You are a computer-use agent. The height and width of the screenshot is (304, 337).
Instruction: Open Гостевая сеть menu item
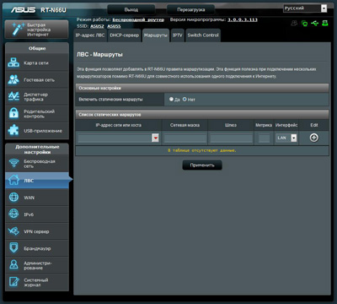tap(37, 79)
